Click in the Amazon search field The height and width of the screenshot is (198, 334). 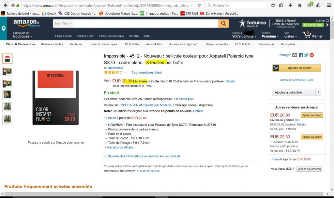tap(146, 23)
